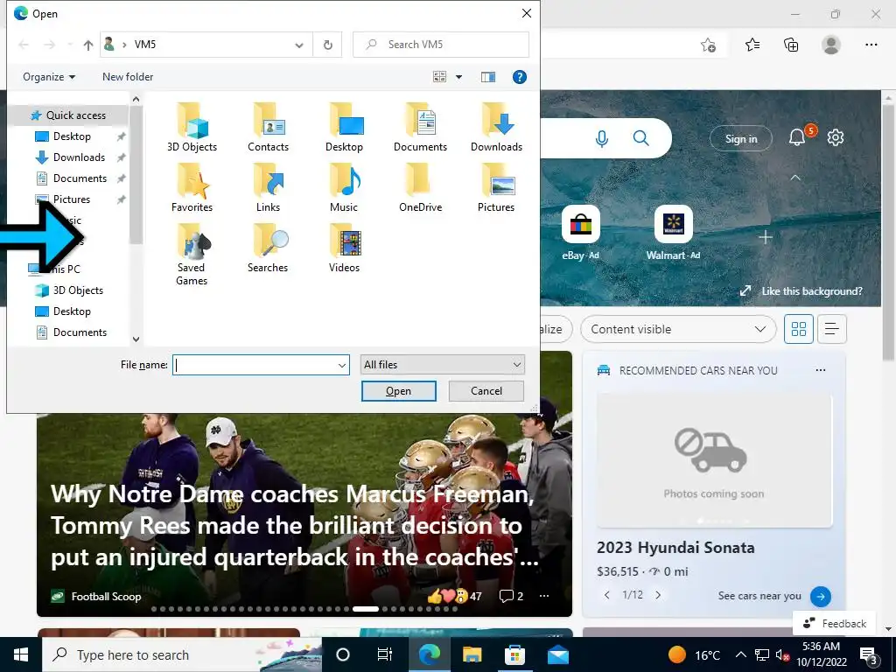Click See cars near you link
Screen dimensions: 896x672
click(759, 596)
